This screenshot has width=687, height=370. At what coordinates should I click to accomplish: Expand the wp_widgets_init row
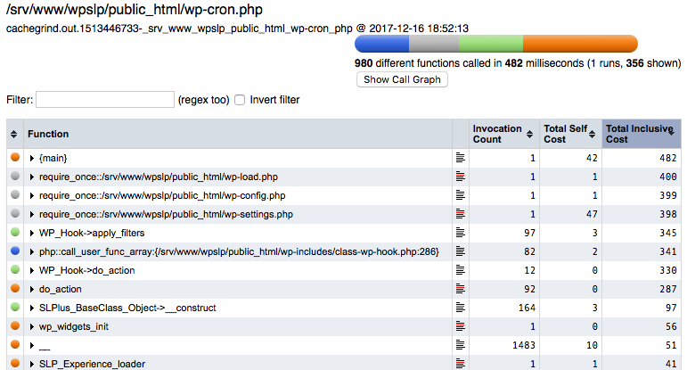31,327
